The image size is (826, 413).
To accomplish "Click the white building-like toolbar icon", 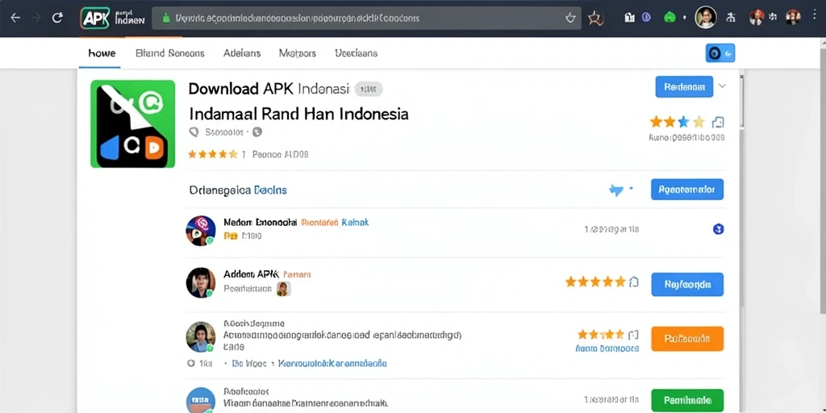I will (x=629, y=18).
